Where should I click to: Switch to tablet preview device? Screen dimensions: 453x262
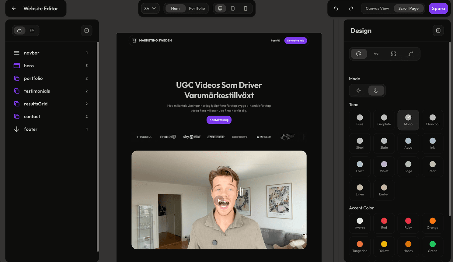tap(233, 9)
